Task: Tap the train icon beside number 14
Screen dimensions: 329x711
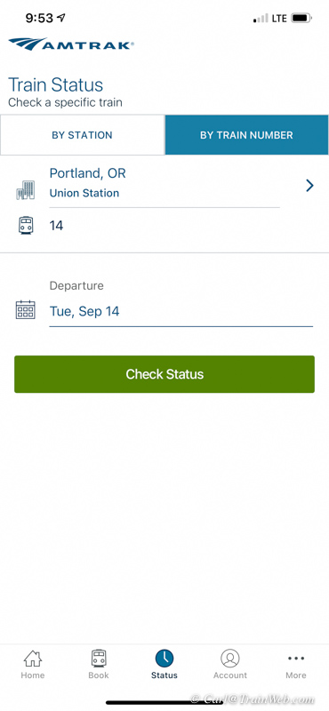Action: point(26,226)
